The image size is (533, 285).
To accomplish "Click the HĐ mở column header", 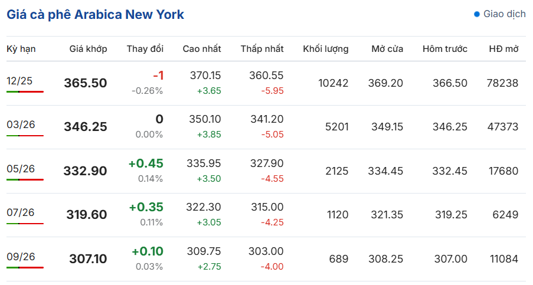I will click(503, 49).
